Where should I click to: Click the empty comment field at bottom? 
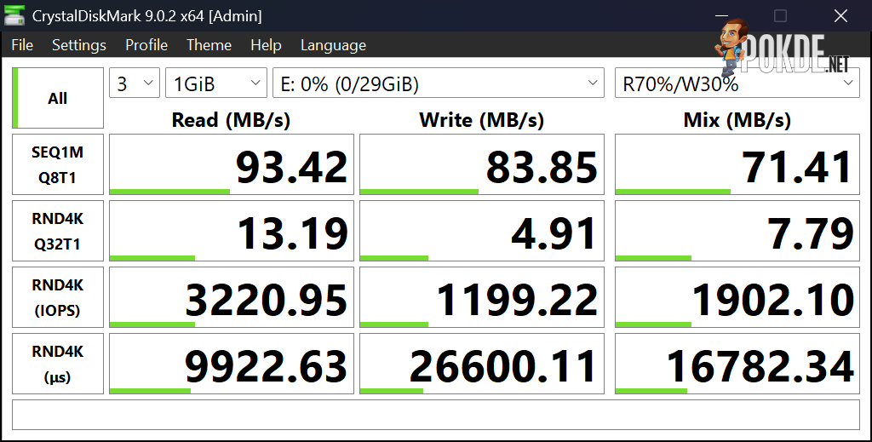tap(436, 415)
